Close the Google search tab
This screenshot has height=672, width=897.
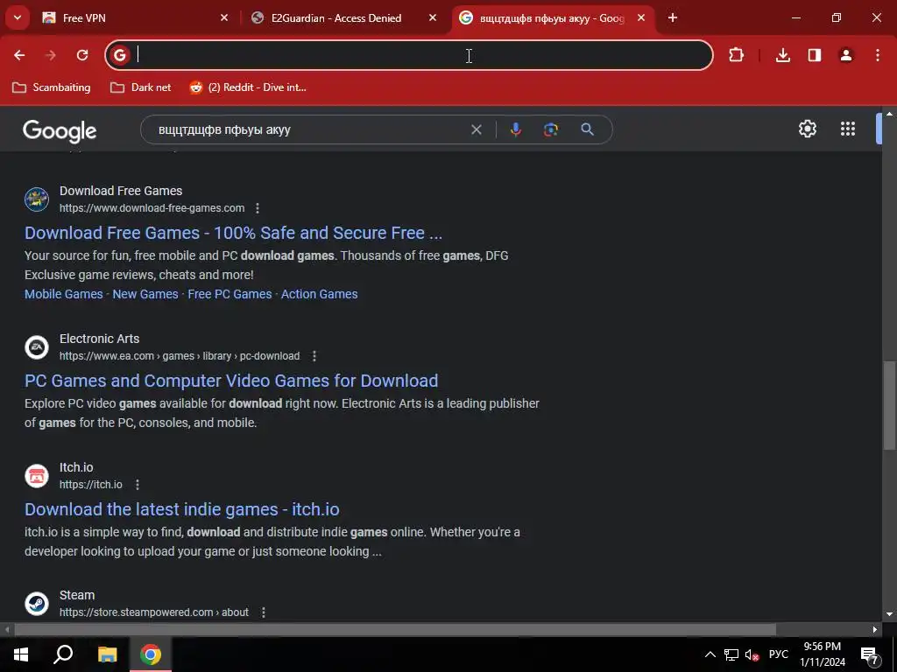point(641,17)
